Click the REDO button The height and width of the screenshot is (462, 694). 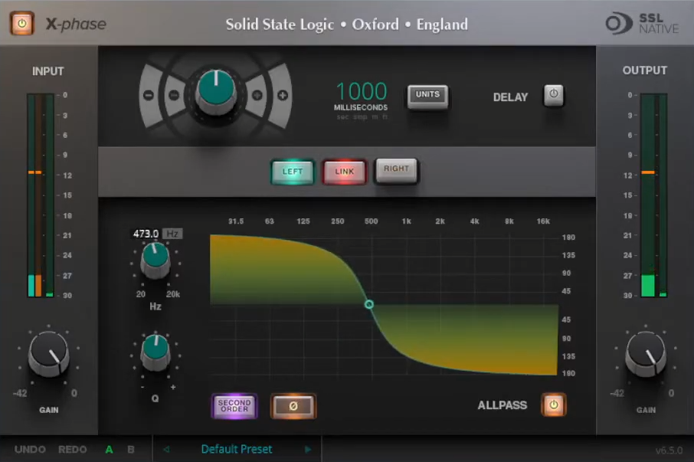point(72,449)
